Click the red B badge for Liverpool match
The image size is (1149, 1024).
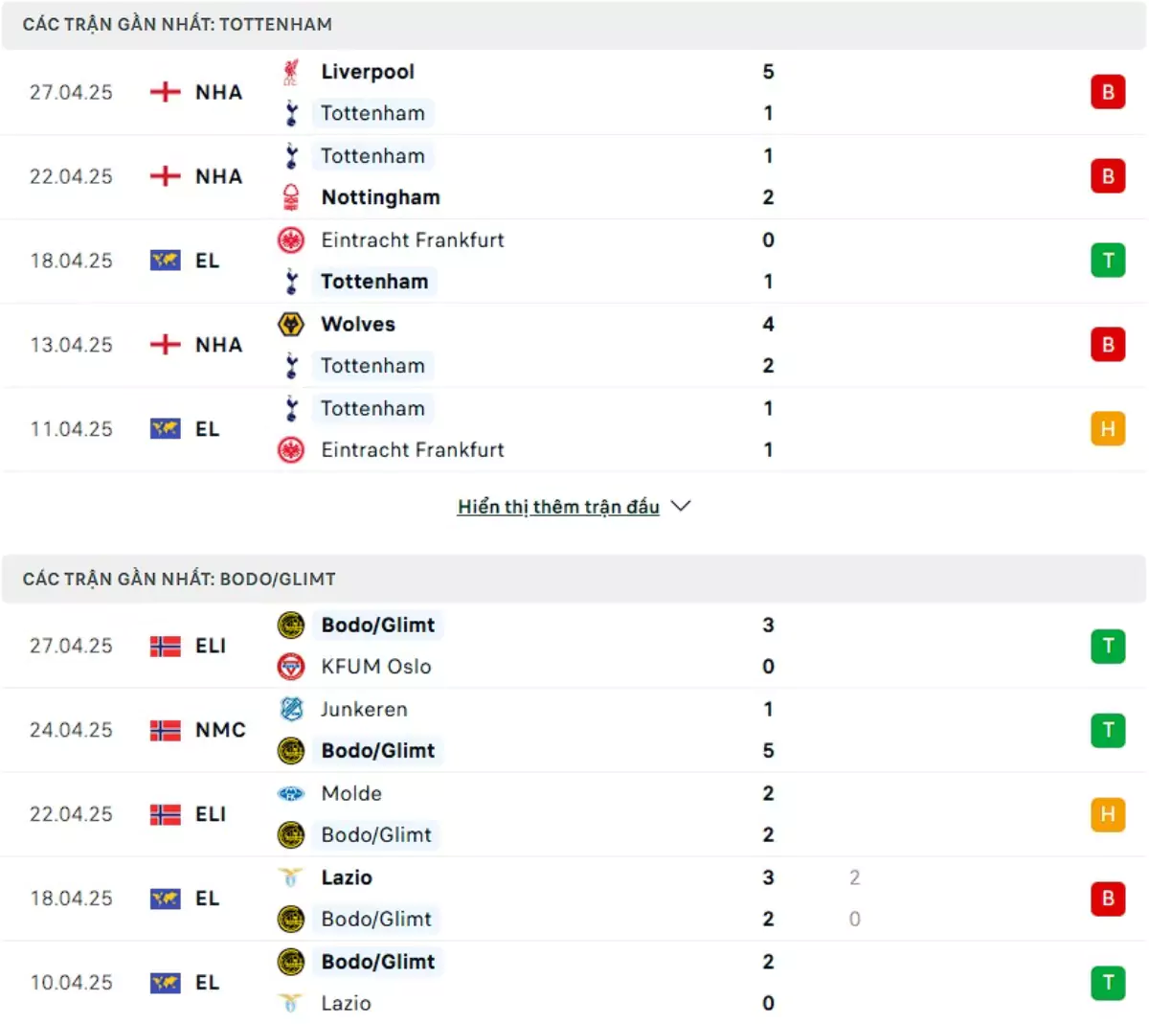tap(1108, 92)
